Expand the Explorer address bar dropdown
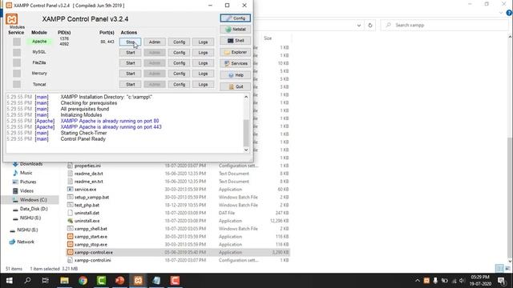The height and width of the screenshot is (288, 513). (359, 25)
